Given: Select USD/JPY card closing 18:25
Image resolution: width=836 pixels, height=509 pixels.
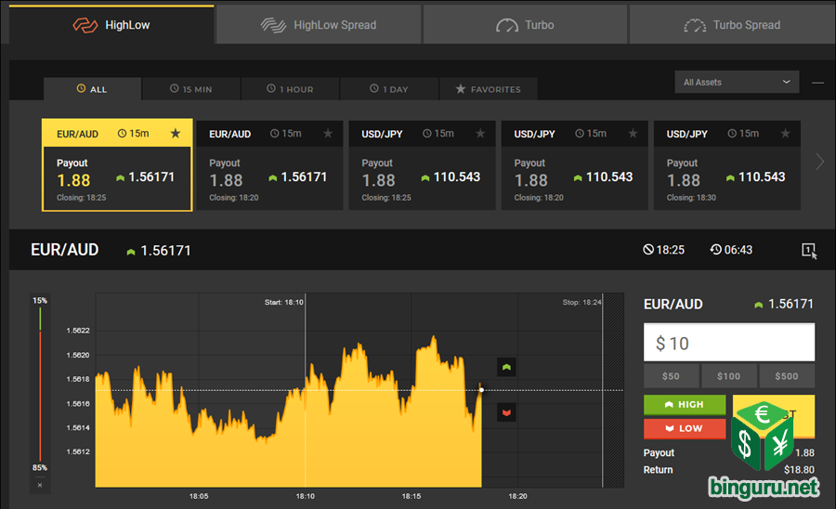Looking at the screenshot, I should 422,165.
